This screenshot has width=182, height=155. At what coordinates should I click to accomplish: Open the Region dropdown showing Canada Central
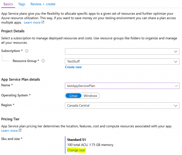[x=122, y=106]
